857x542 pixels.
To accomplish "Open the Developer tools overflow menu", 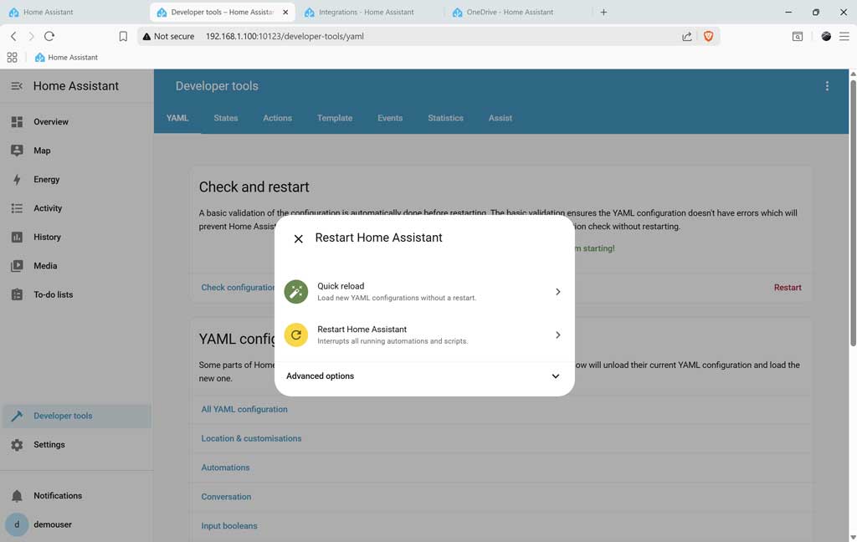I will click(x=827, y=86).
